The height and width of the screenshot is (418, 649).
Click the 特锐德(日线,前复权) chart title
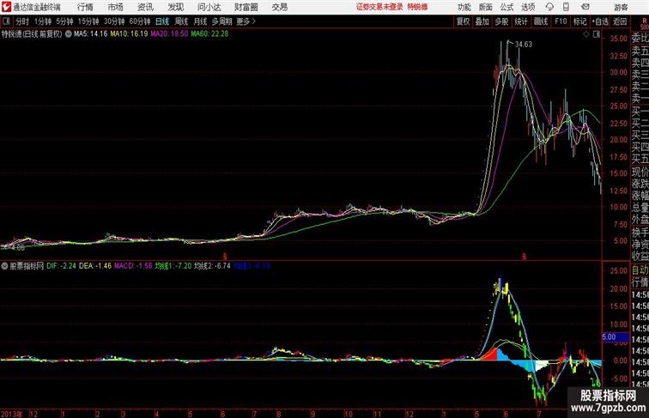pos(32,34)
